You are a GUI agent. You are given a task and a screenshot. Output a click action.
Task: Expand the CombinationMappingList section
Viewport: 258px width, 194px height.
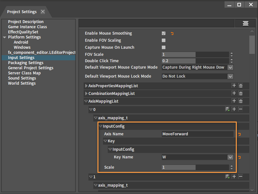[x=86, y=94]
